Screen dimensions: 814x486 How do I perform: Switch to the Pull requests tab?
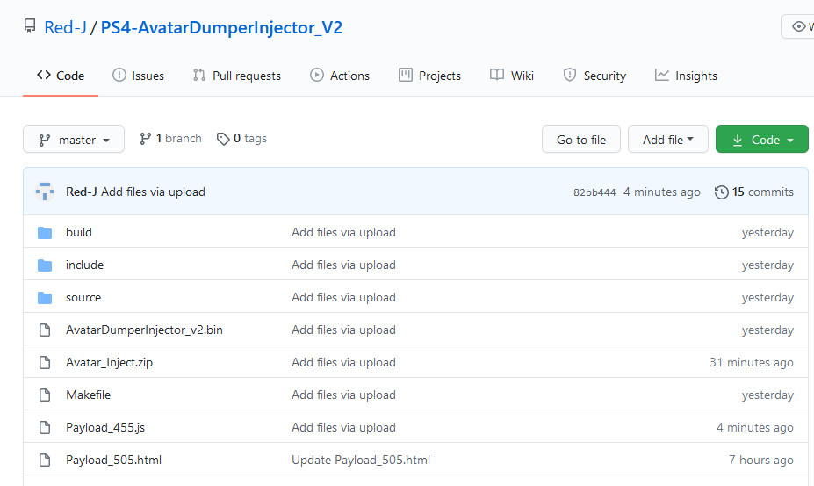(237, 76)
